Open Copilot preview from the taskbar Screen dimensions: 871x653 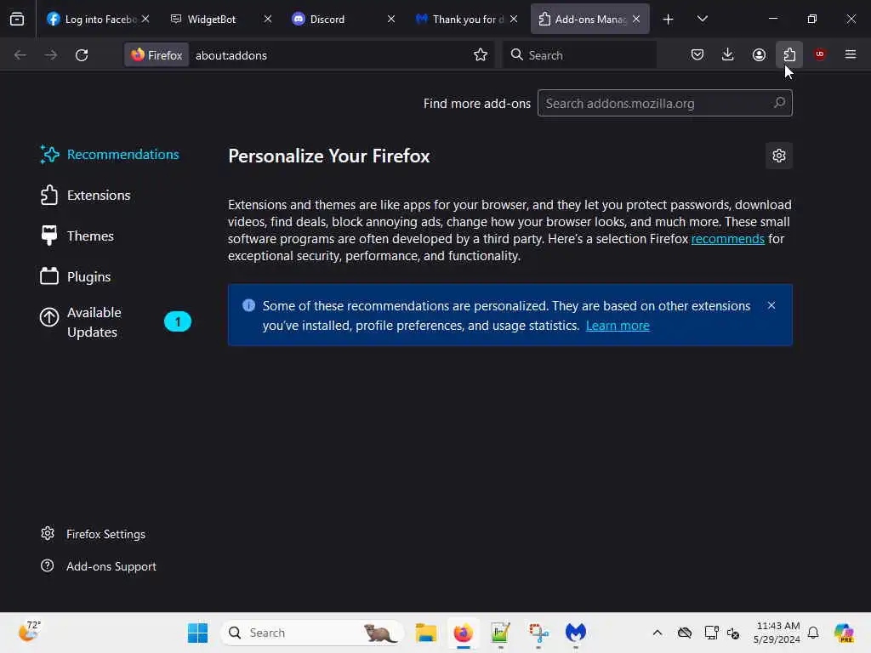[x=843, y=633]
